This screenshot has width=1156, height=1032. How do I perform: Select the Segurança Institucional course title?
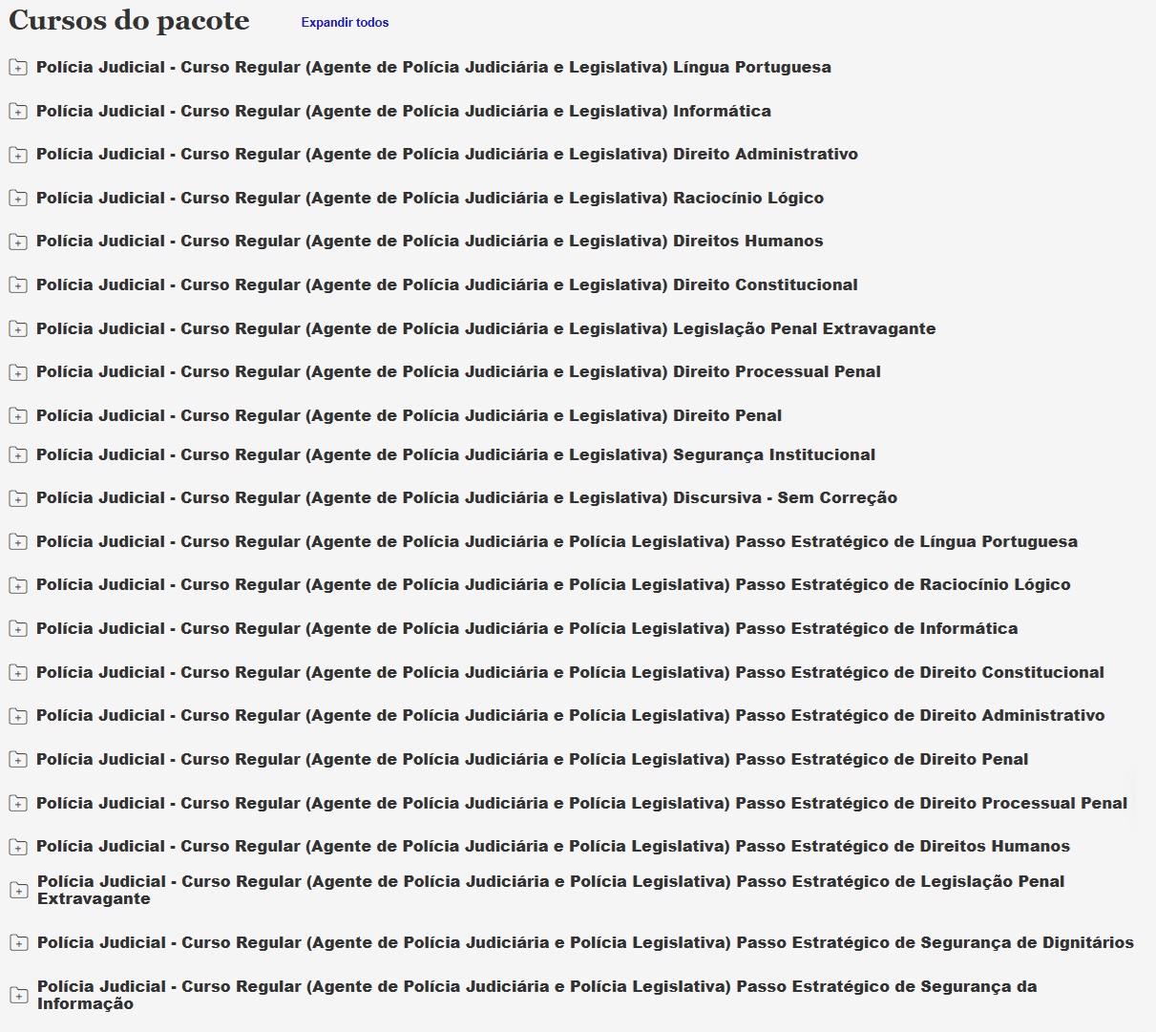[x=455, y=455]
